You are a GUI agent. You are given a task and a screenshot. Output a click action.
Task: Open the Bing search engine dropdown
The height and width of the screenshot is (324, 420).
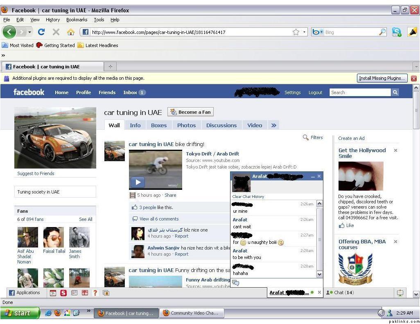(317, 32)
